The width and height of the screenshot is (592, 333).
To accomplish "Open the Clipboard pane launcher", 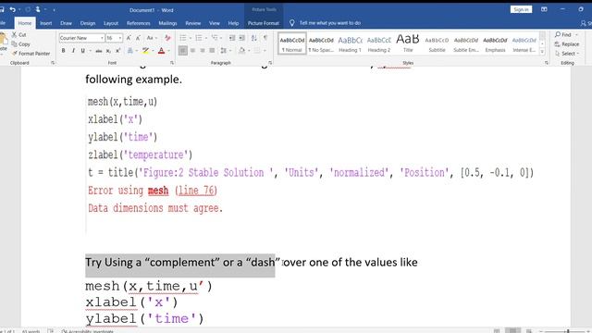I will tap(53, 63).
